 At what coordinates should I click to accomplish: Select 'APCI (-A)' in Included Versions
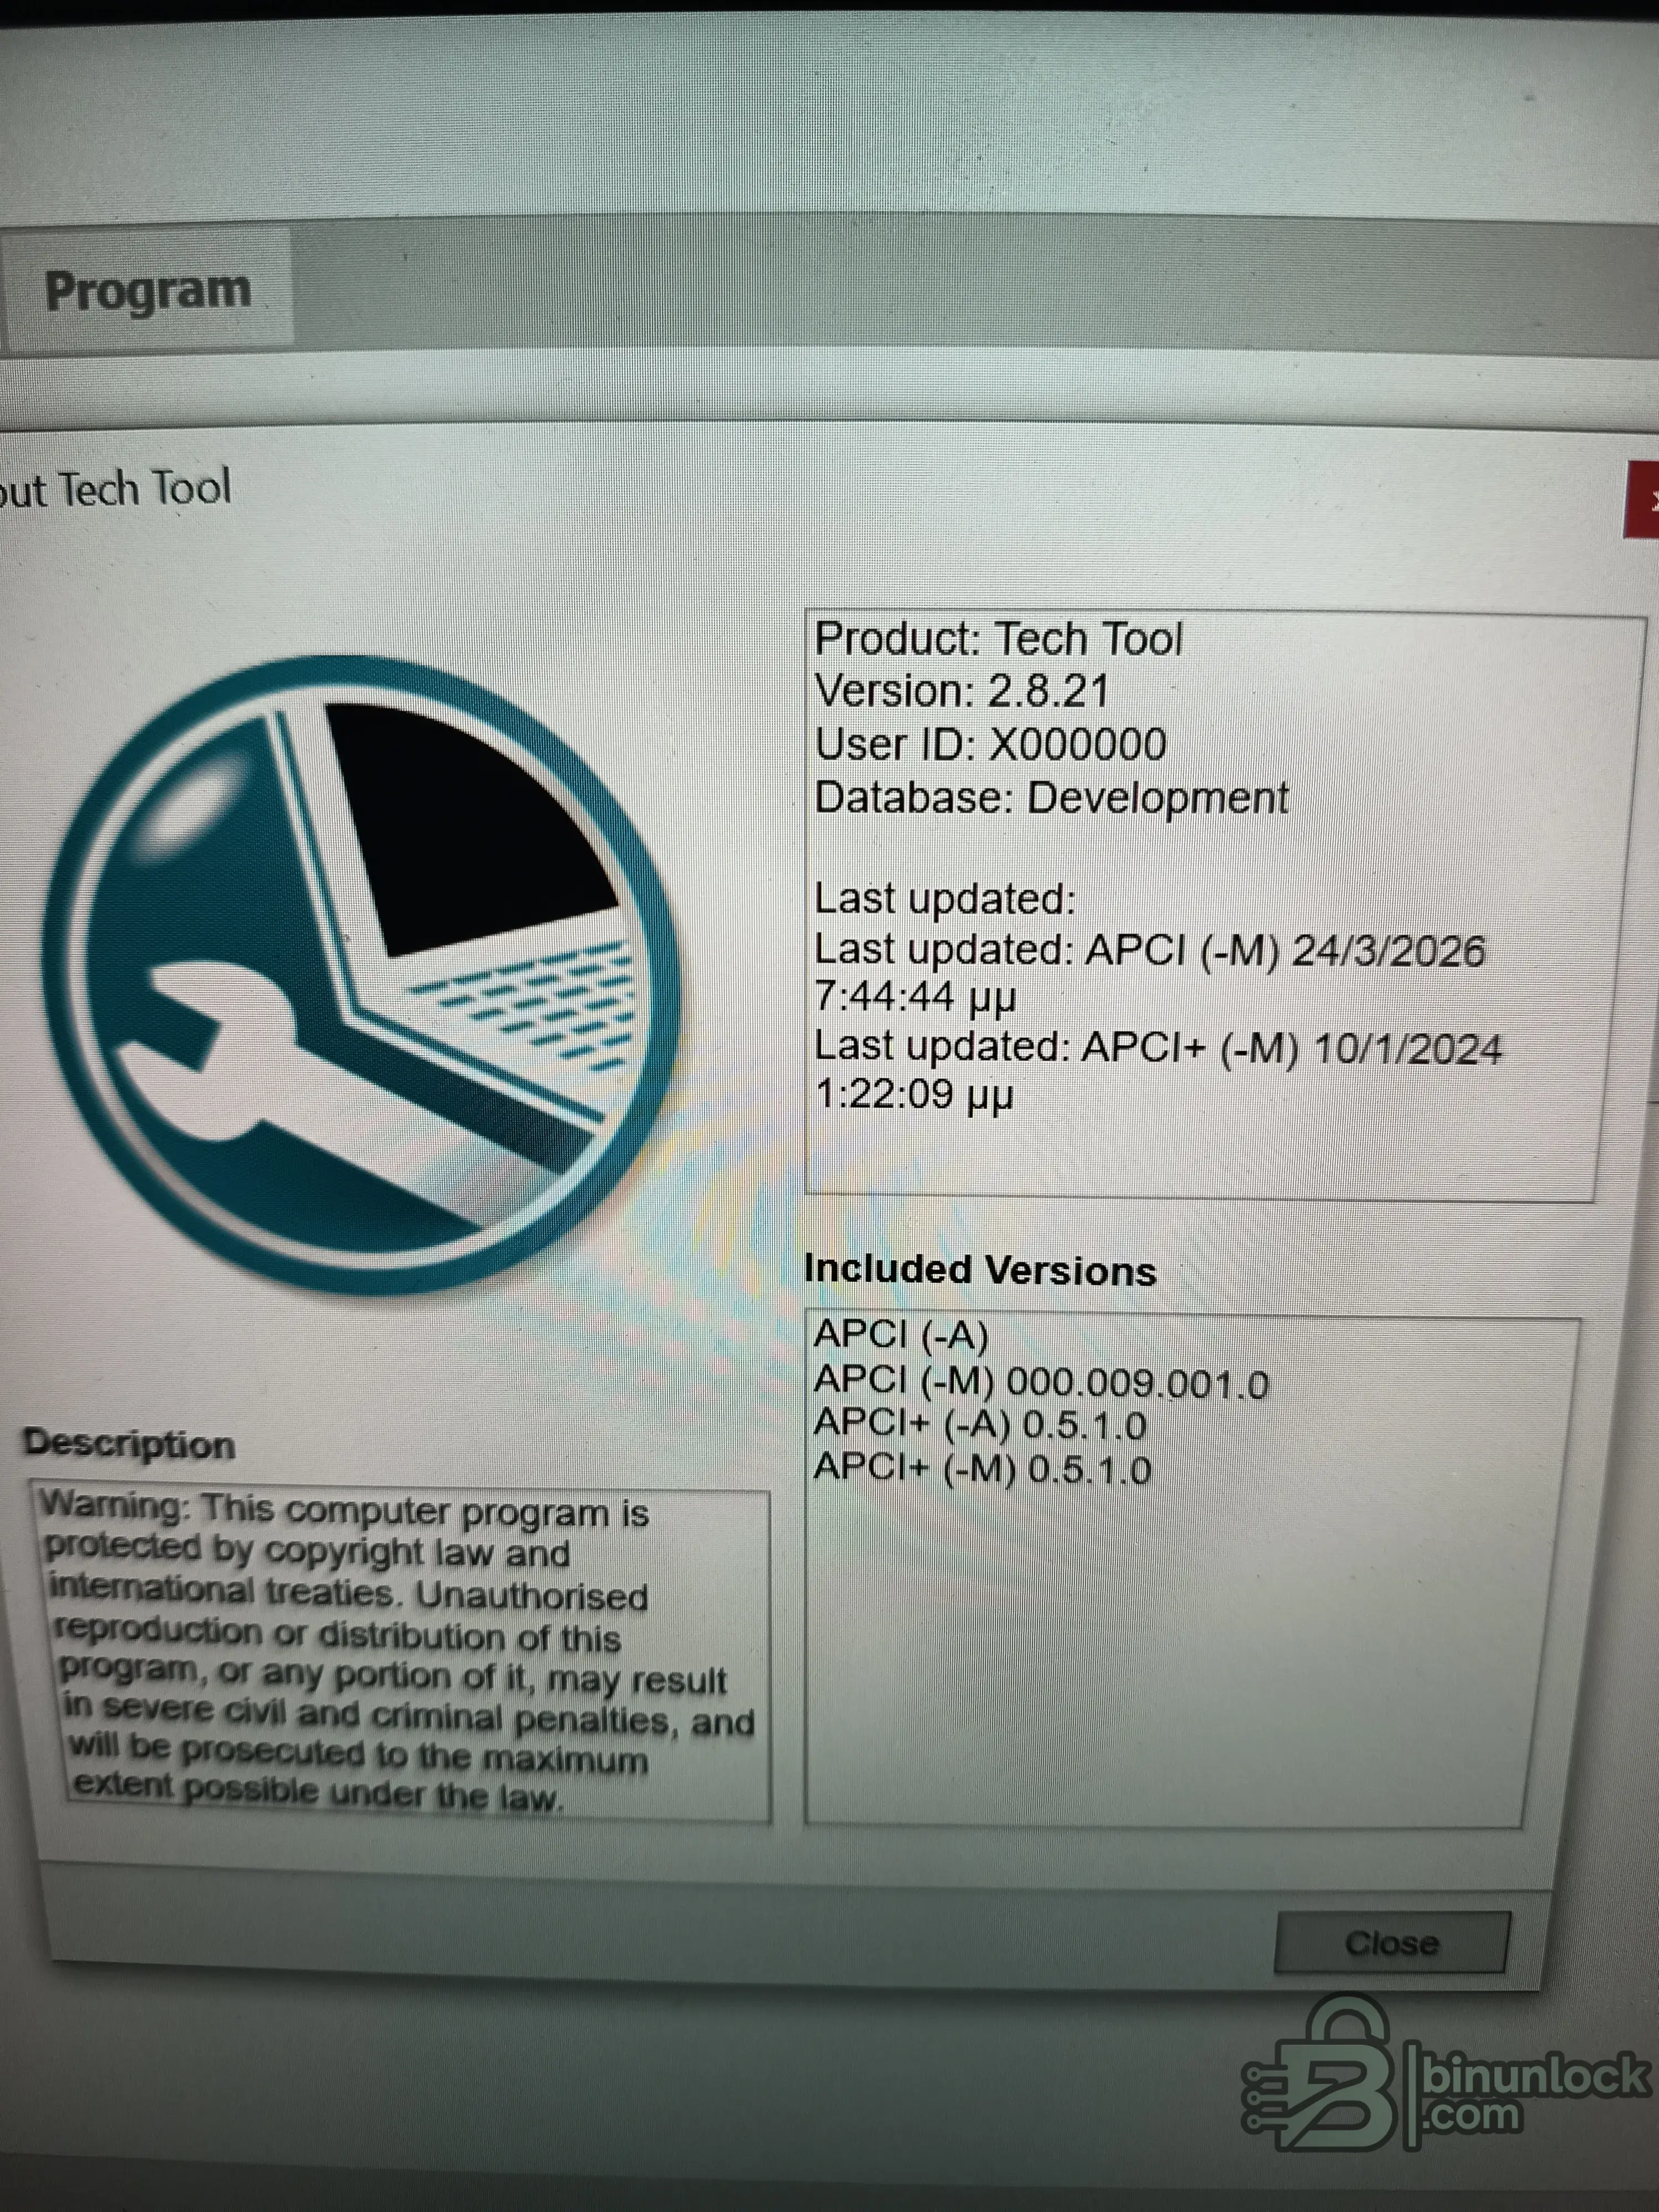(x=901, y=1335)
